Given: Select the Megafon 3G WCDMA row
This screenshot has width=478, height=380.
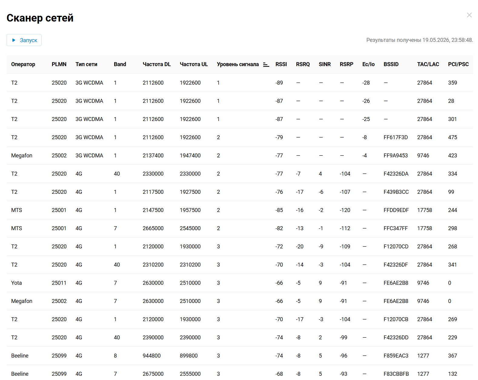Looking at the screenshot, I should [x=240, y=156].
